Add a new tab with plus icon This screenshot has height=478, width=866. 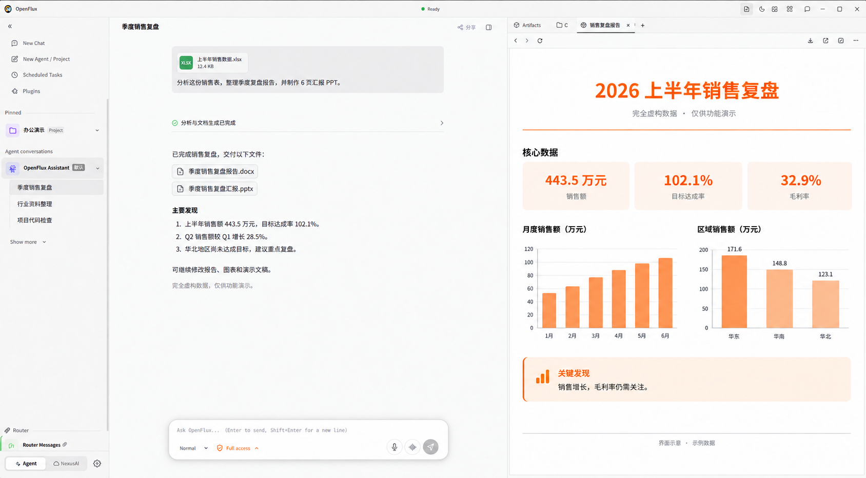[x=643, y=25]
